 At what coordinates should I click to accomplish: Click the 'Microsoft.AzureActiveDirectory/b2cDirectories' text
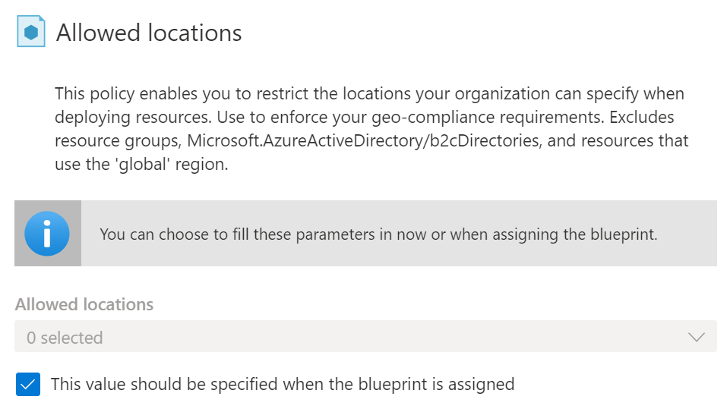363,140
